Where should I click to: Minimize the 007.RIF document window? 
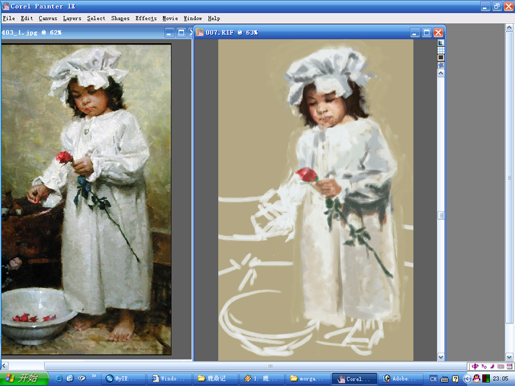pos(415,33)
